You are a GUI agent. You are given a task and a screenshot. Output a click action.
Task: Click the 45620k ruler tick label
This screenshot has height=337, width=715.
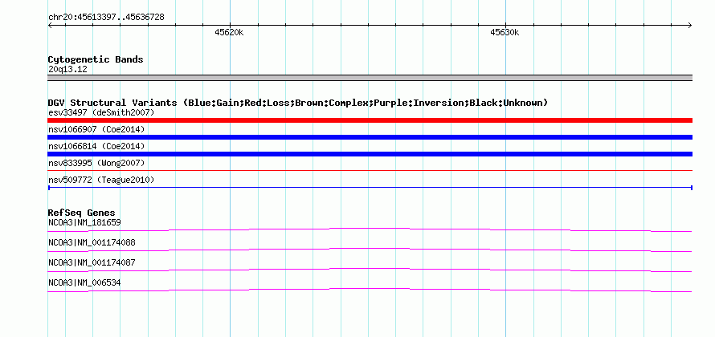[x=230, y=33]
